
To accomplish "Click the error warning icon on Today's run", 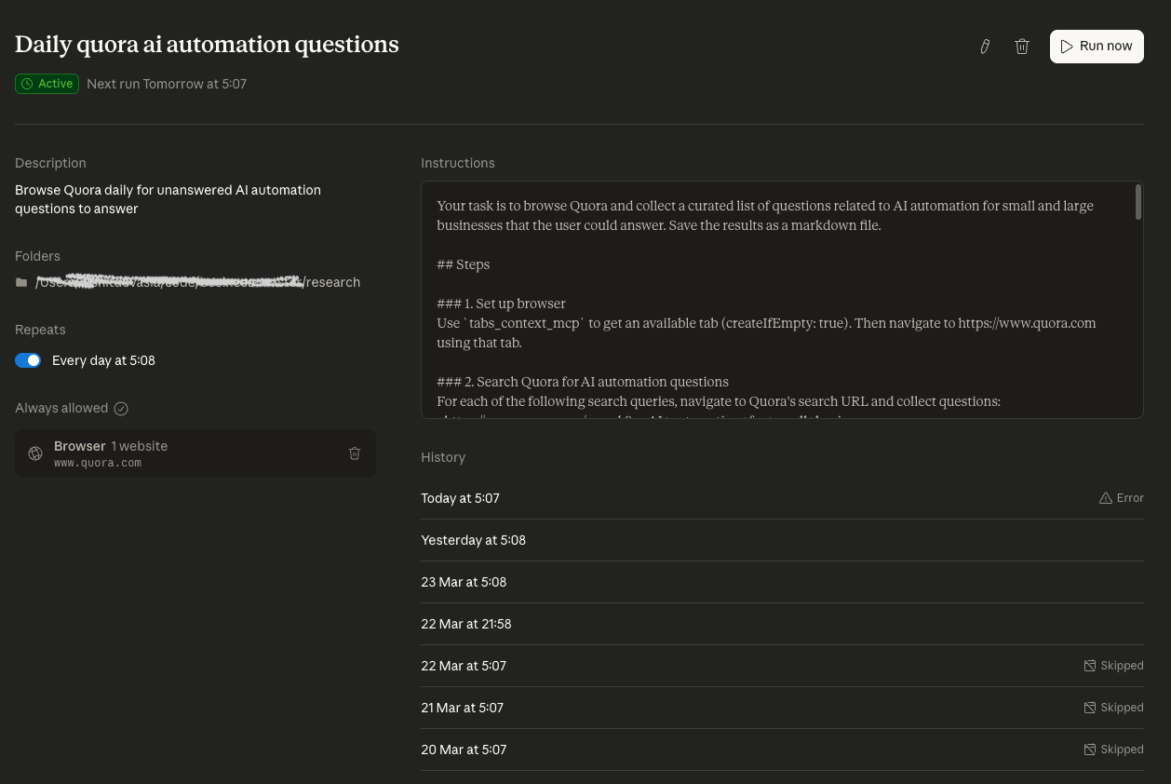I will click(x=1106, y=498).
